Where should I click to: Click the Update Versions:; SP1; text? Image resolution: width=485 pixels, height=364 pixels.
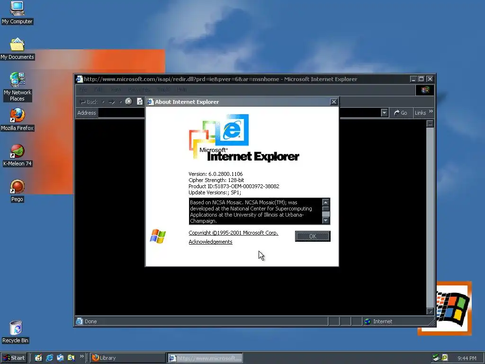215,192
